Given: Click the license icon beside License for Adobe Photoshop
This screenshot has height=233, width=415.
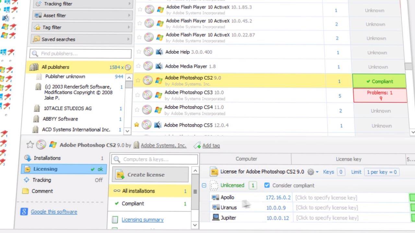Looking at the screenshot, I should pyautogui.click(x=214, y=172).
